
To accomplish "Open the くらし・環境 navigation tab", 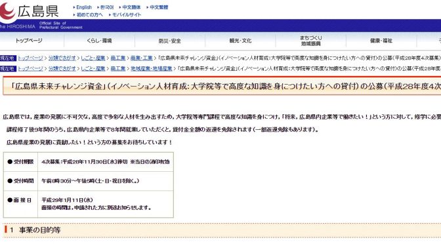I will point(99,41).
